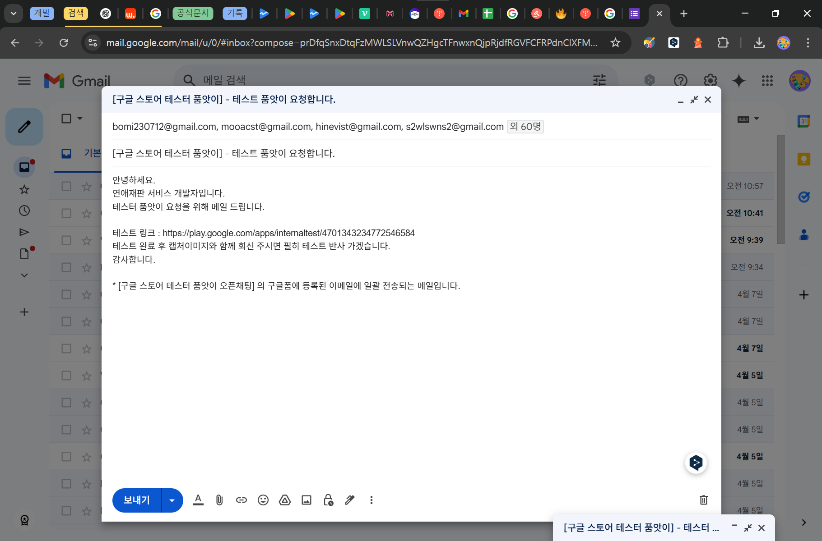
Task: Star the email dated 오전 10:41
Action: tap(87, 213)
